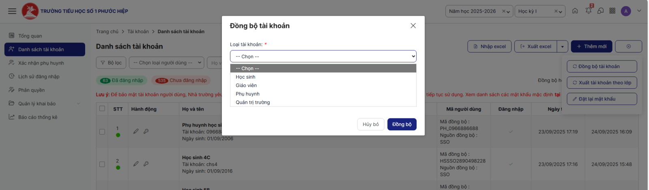Screen dimensions: 649x190
Task: Tick the select-all checkbox in table header
Action: point(102,109)
